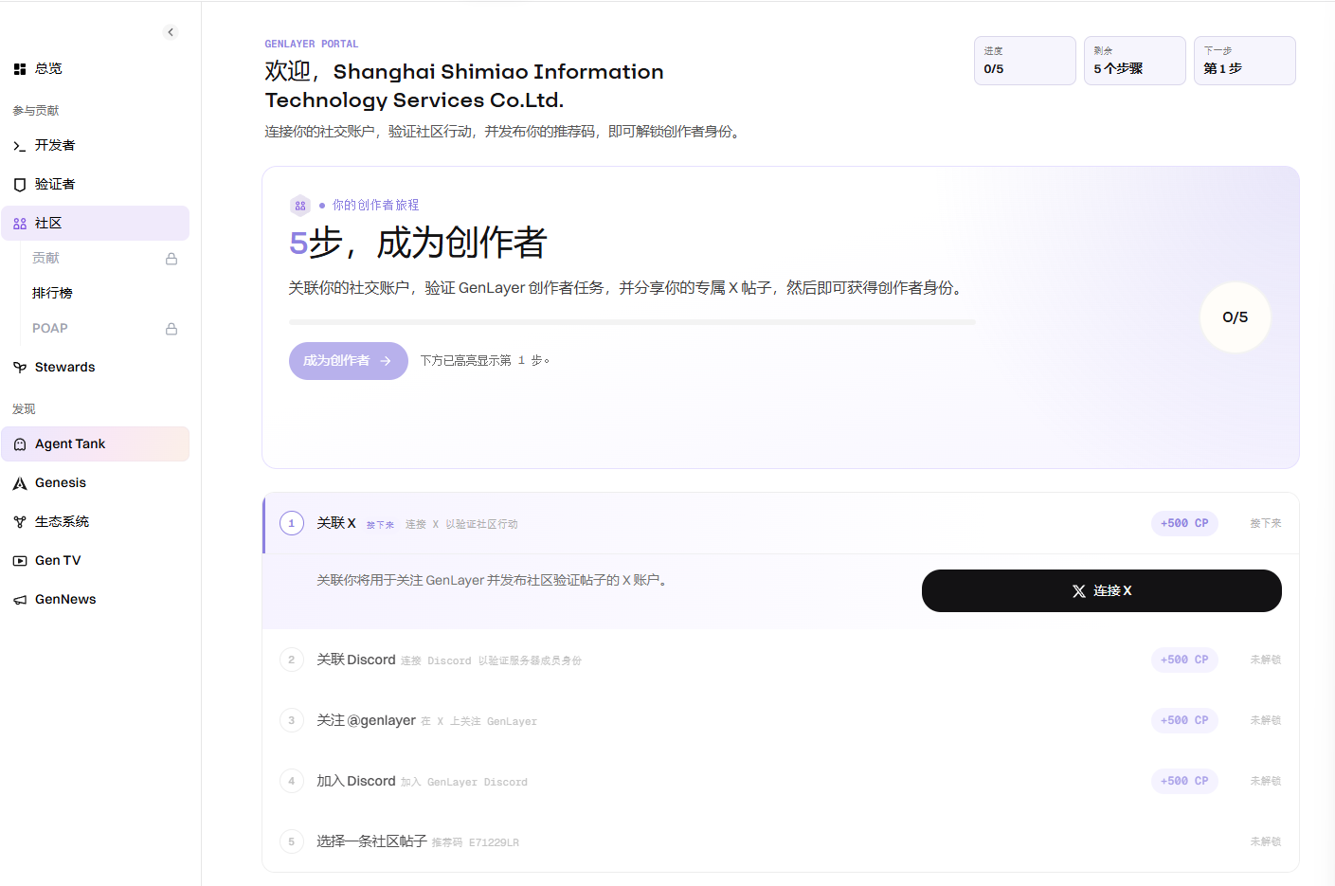Screen dimensions: 1335x886
Task: Click the 接下来 status on step 1
Action: pyautogui.click(x=1266, y=523)
